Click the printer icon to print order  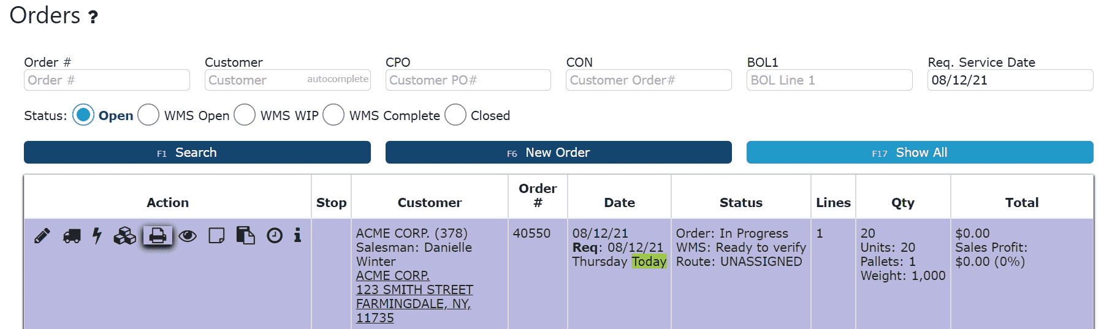click(x=158, y=236)
